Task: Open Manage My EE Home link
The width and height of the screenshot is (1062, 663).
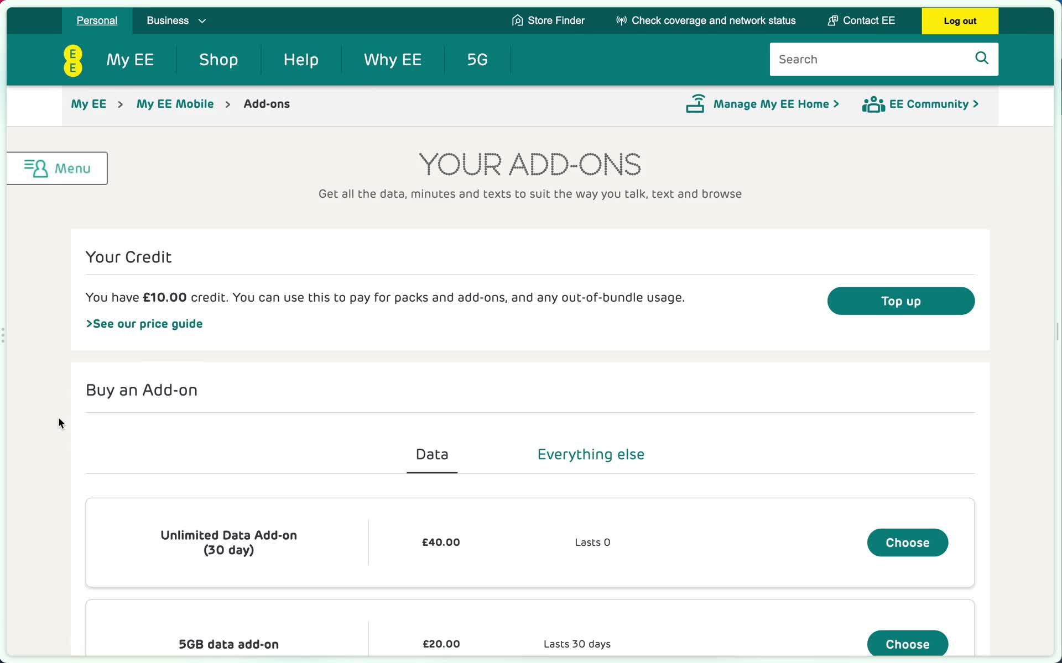Action: [775, 104]
